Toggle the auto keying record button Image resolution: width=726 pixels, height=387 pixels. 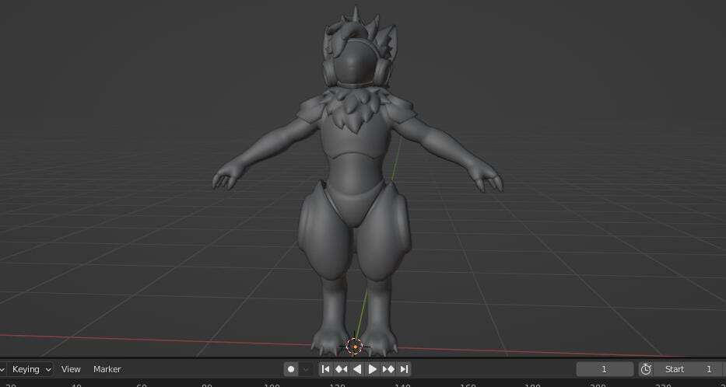[x=291, y=369]
